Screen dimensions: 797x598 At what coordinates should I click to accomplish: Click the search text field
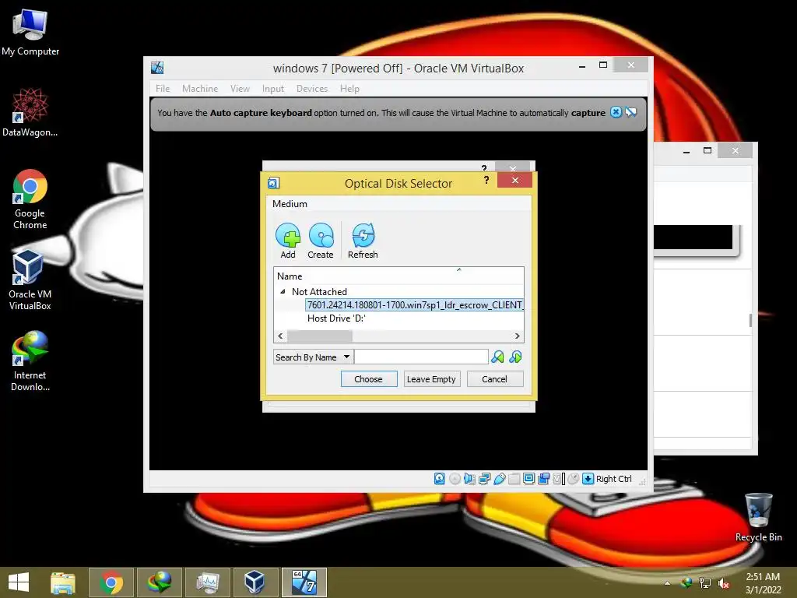coord(421,357)
